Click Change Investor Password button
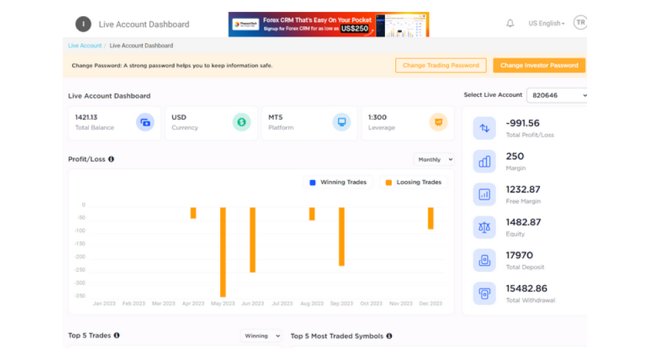The image size is (649, 355). (x=539, y=66)
